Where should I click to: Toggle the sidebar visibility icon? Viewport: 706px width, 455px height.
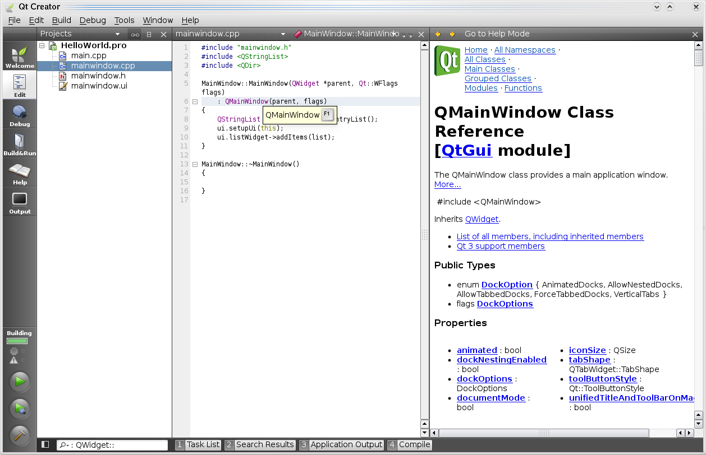45,444
